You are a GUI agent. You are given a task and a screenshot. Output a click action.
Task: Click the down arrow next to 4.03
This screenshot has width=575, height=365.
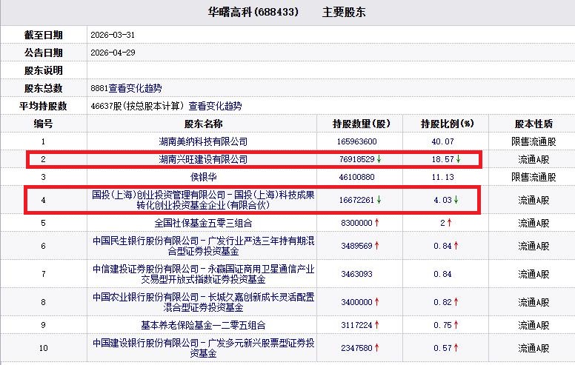pyautogui.click(x=455, y=199)
